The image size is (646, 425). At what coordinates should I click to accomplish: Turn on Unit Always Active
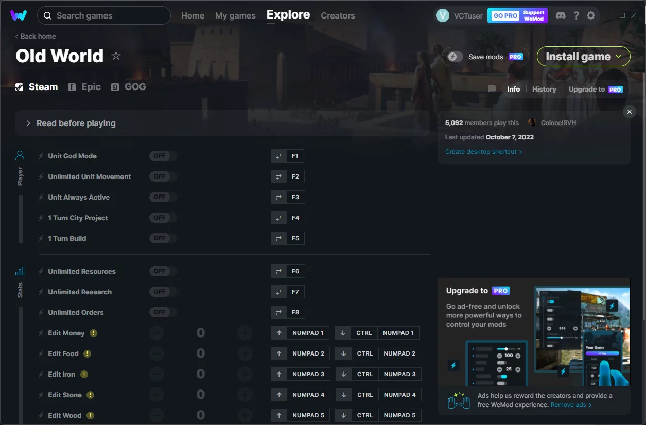coord(163,197)
